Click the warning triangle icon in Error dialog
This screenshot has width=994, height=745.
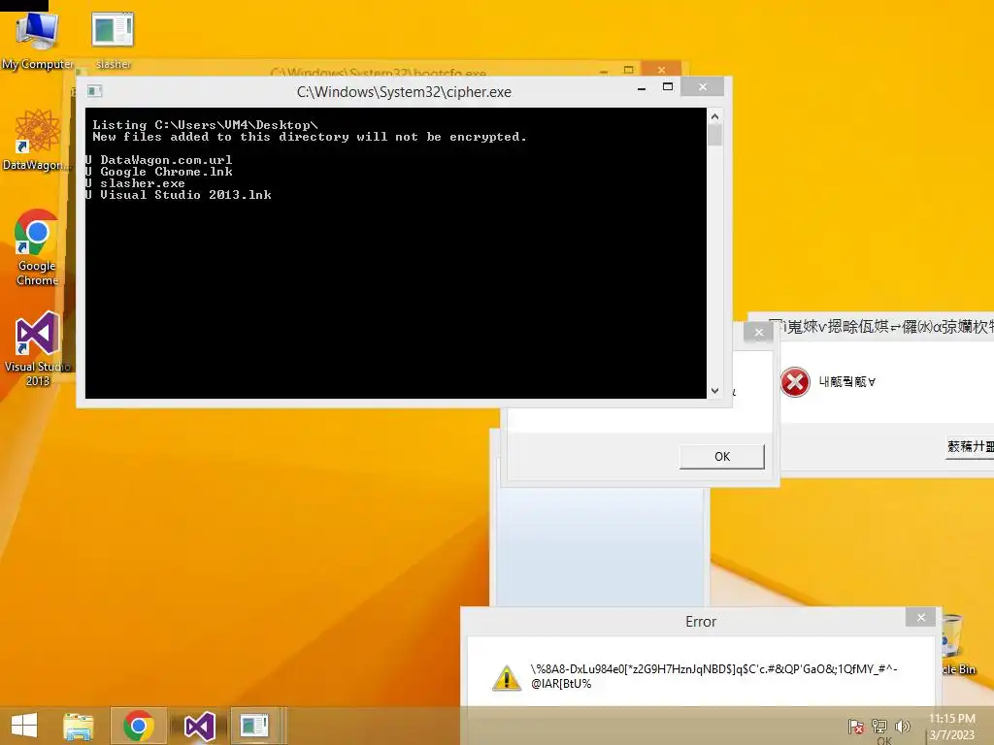(x=507, y=677)
